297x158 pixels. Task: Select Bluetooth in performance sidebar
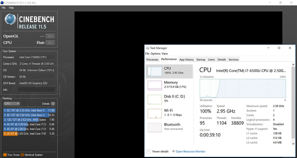point(169,127)
